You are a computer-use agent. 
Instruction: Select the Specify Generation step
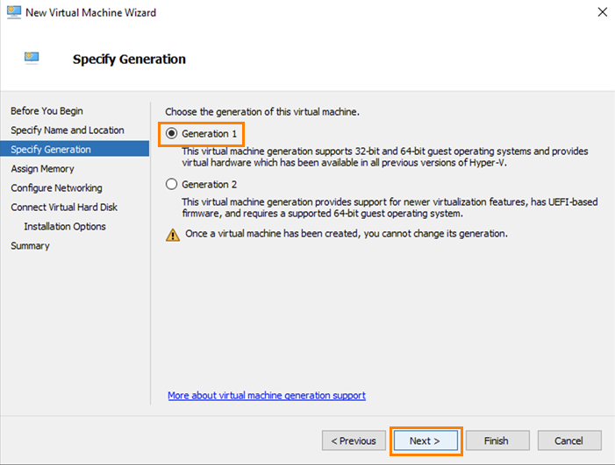[x=51, y=150]
